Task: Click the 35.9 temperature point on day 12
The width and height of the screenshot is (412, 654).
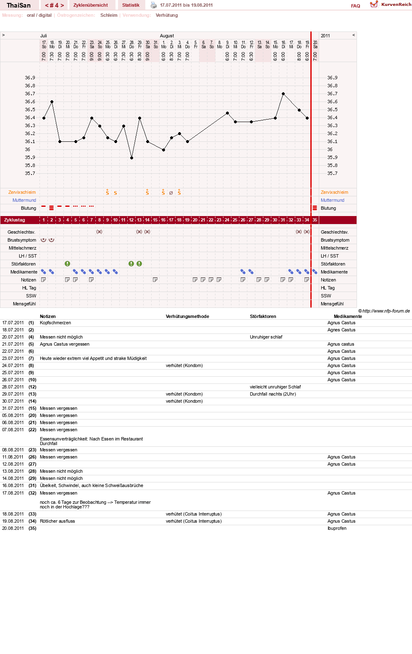Action: 131,158
